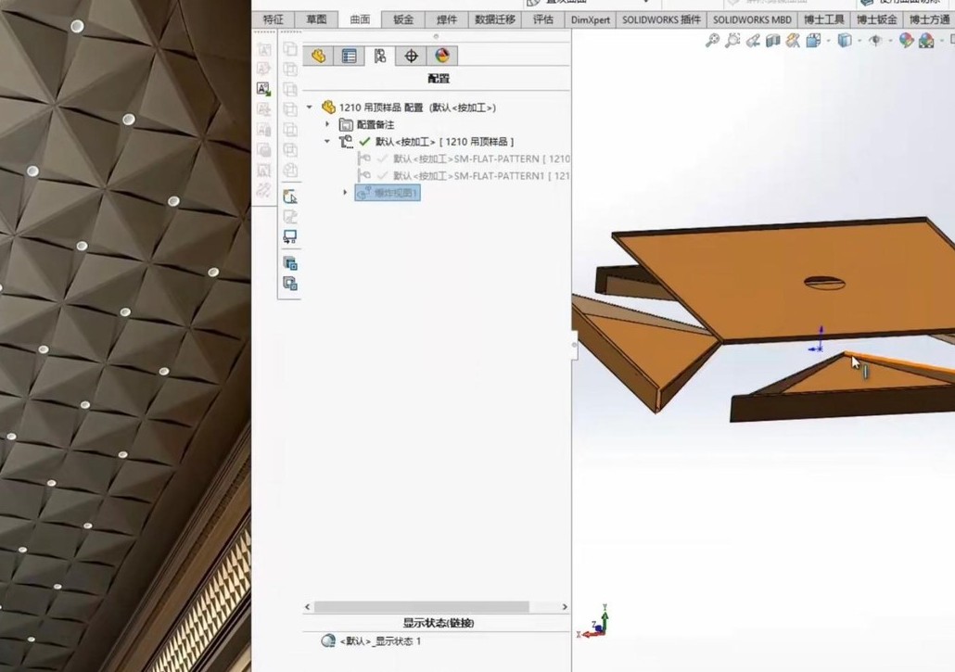Open the 焊件 ribbon tab
Viewport: 955px width, 672px height.
[446, 19]
